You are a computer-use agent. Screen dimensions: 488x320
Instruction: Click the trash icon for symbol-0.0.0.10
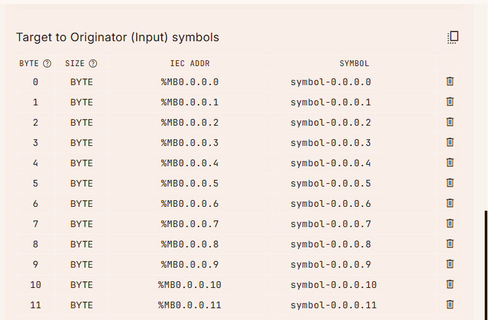450,285
